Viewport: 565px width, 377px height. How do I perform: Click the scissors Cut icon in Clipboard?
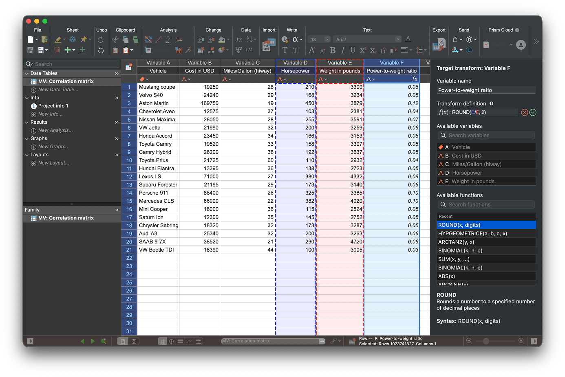click(115, 39)
